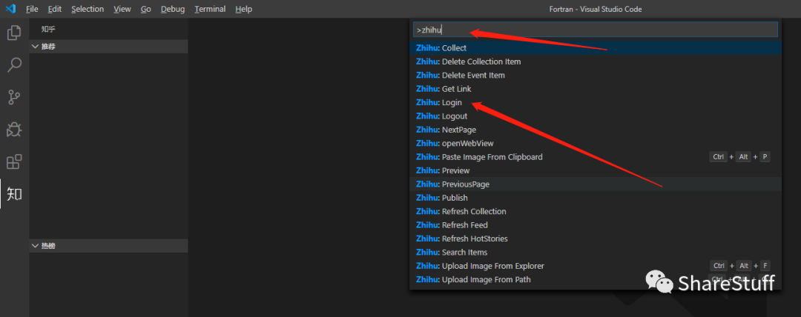Collapse the 热榜 section in sidebar
Viewport: 801px width, 317px height.
click(108, 246)
